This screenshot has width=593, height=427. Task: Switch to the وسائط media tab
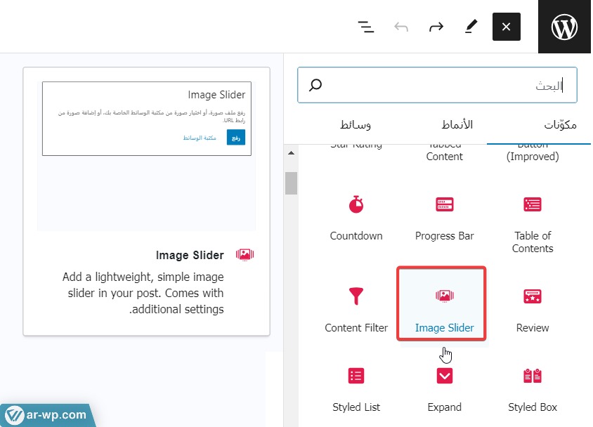click(x=356, y=125)
